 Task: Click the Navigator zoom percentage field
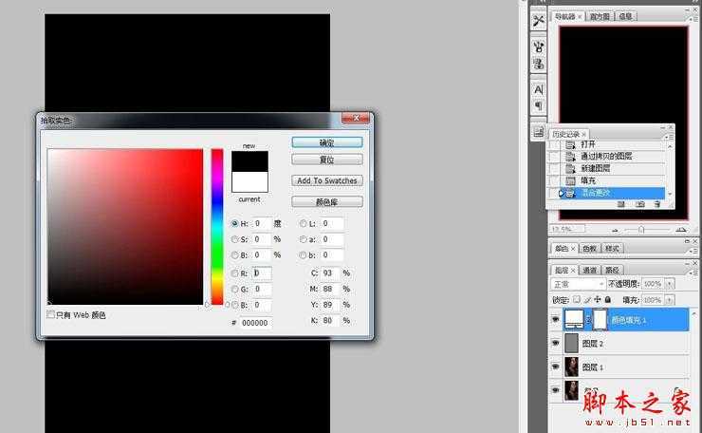566,229
